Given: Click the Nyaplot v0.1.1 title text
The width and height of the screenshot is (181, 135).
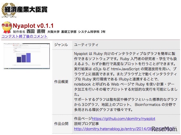Looking at the screenshot, I should coord(33,26).
